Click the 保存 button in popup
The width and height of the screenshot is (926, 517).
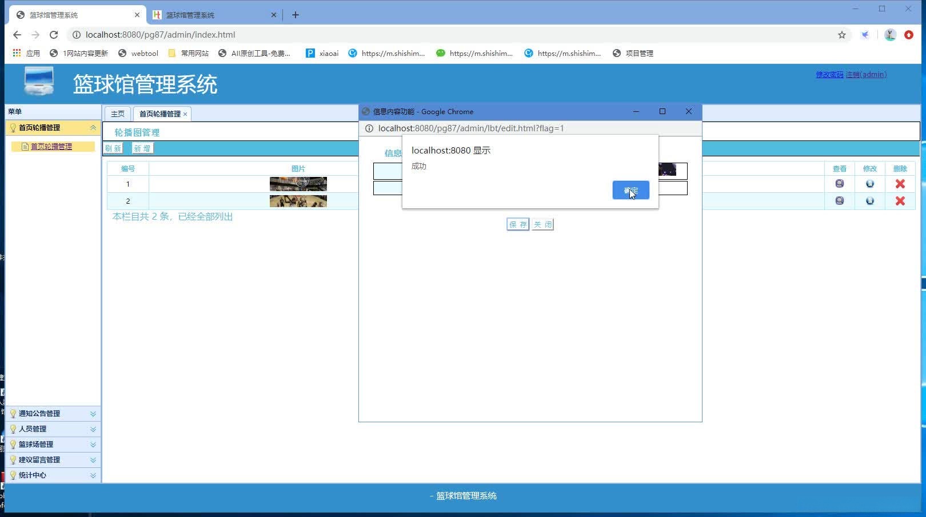(518, 224)
